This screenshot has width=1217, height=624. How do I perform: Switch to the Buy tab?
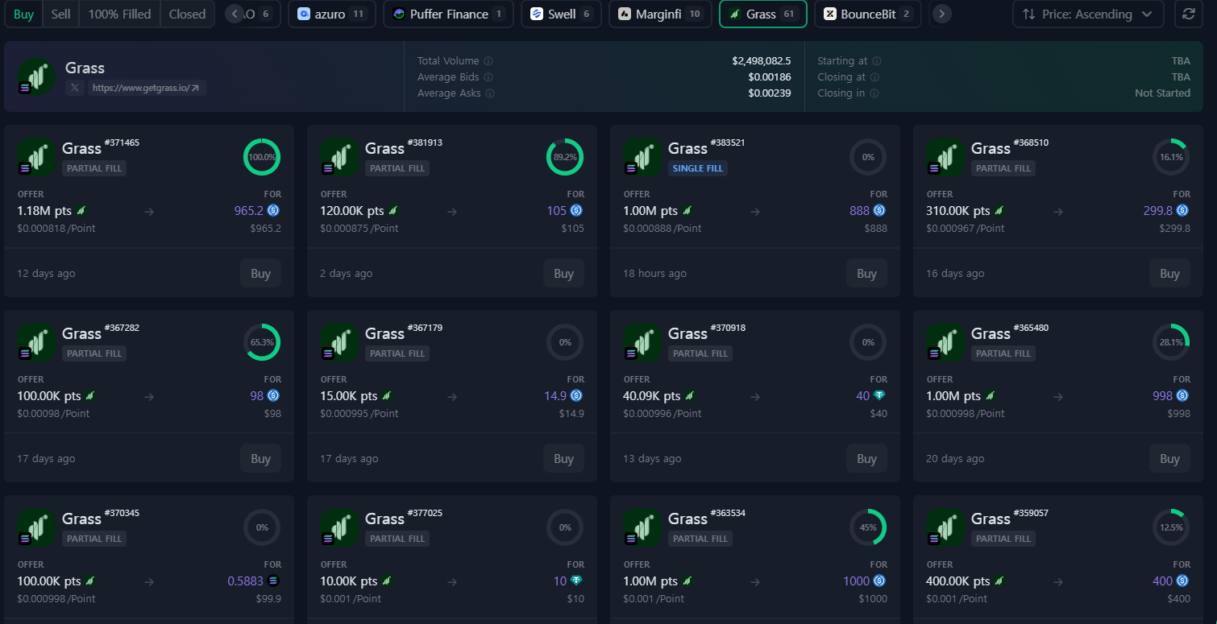point(23,14)
